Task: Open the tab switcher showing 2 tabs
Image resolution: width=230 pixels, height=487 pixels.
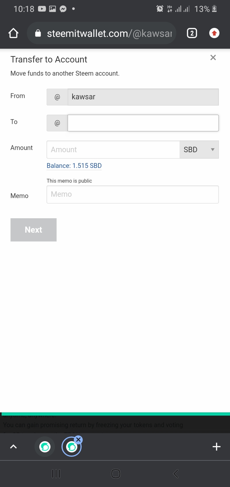Action: pyautogui.click(x=192, y=33)
